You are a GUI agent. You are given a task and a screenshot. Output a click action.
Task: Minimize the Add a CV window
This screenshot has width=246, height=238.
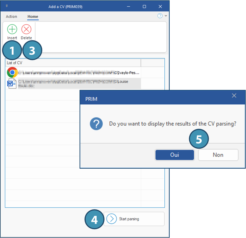129,6
